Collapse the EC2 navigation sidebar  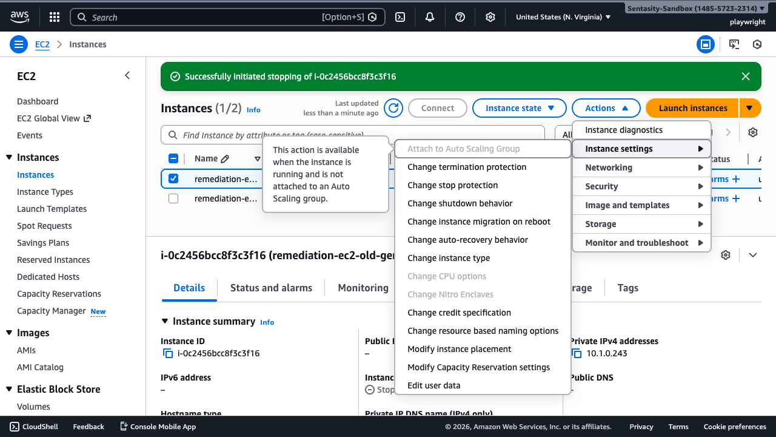[x=127, y=75]
